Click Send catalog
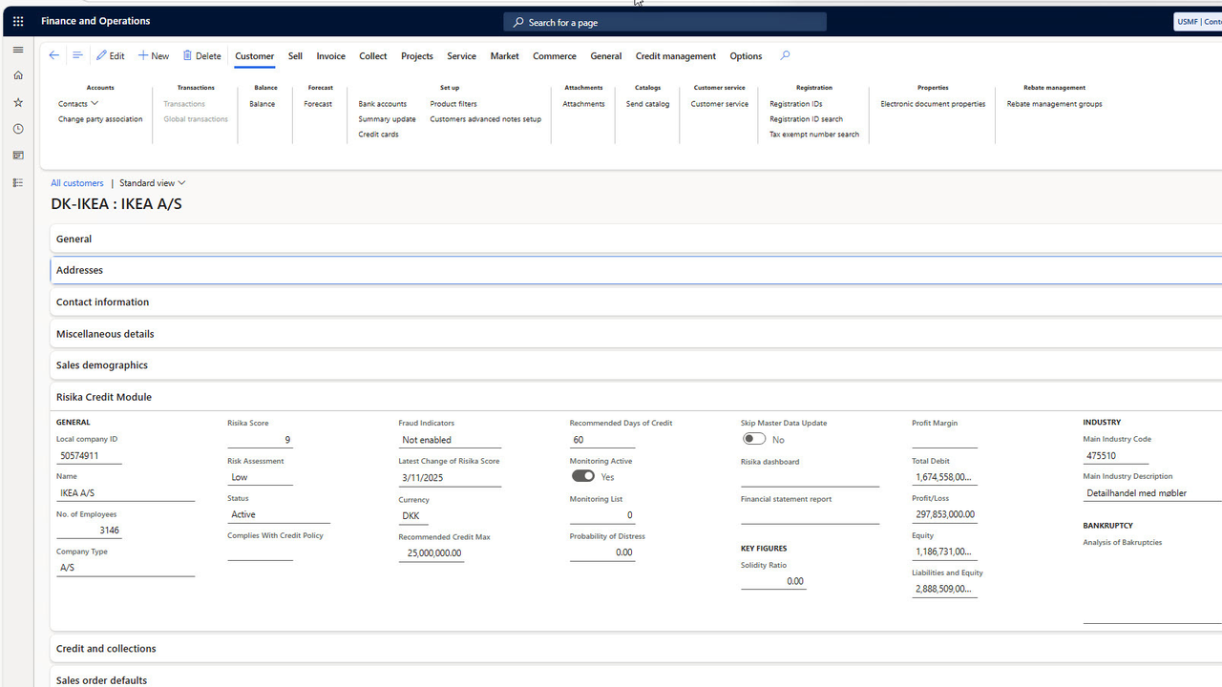This screenshot has width=1222, height=687. pyautogui.click(x=648, y=104)
